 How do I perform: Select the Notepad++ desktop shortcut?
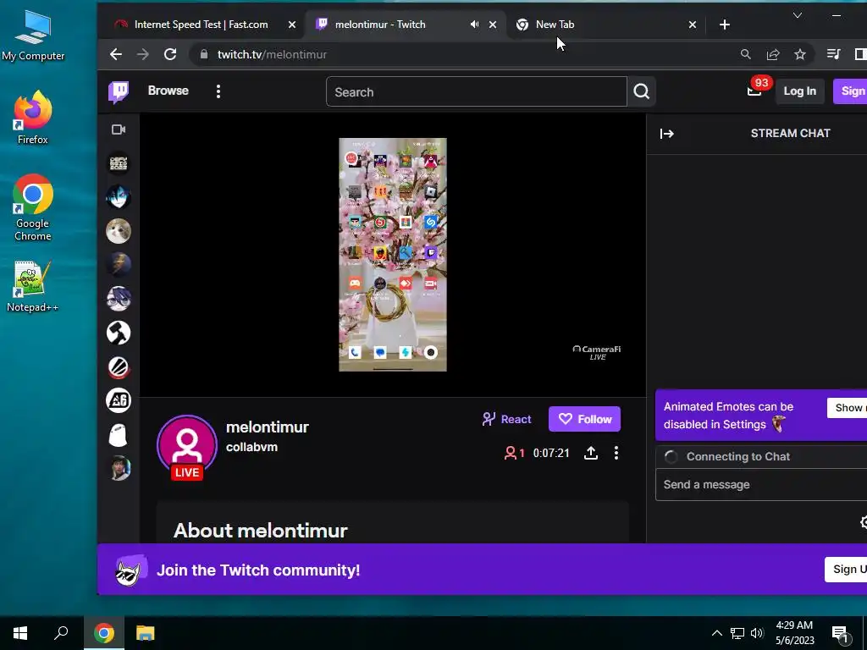pyautogui.click(x=33, y=286)
